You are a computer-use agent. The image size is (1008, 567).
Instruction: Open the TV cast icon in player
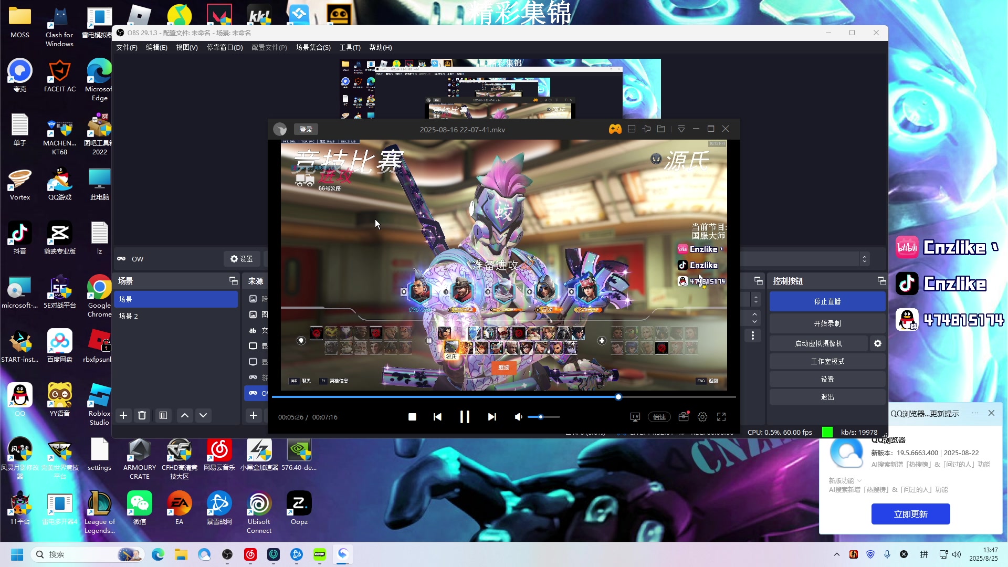(x=635, y=417)
